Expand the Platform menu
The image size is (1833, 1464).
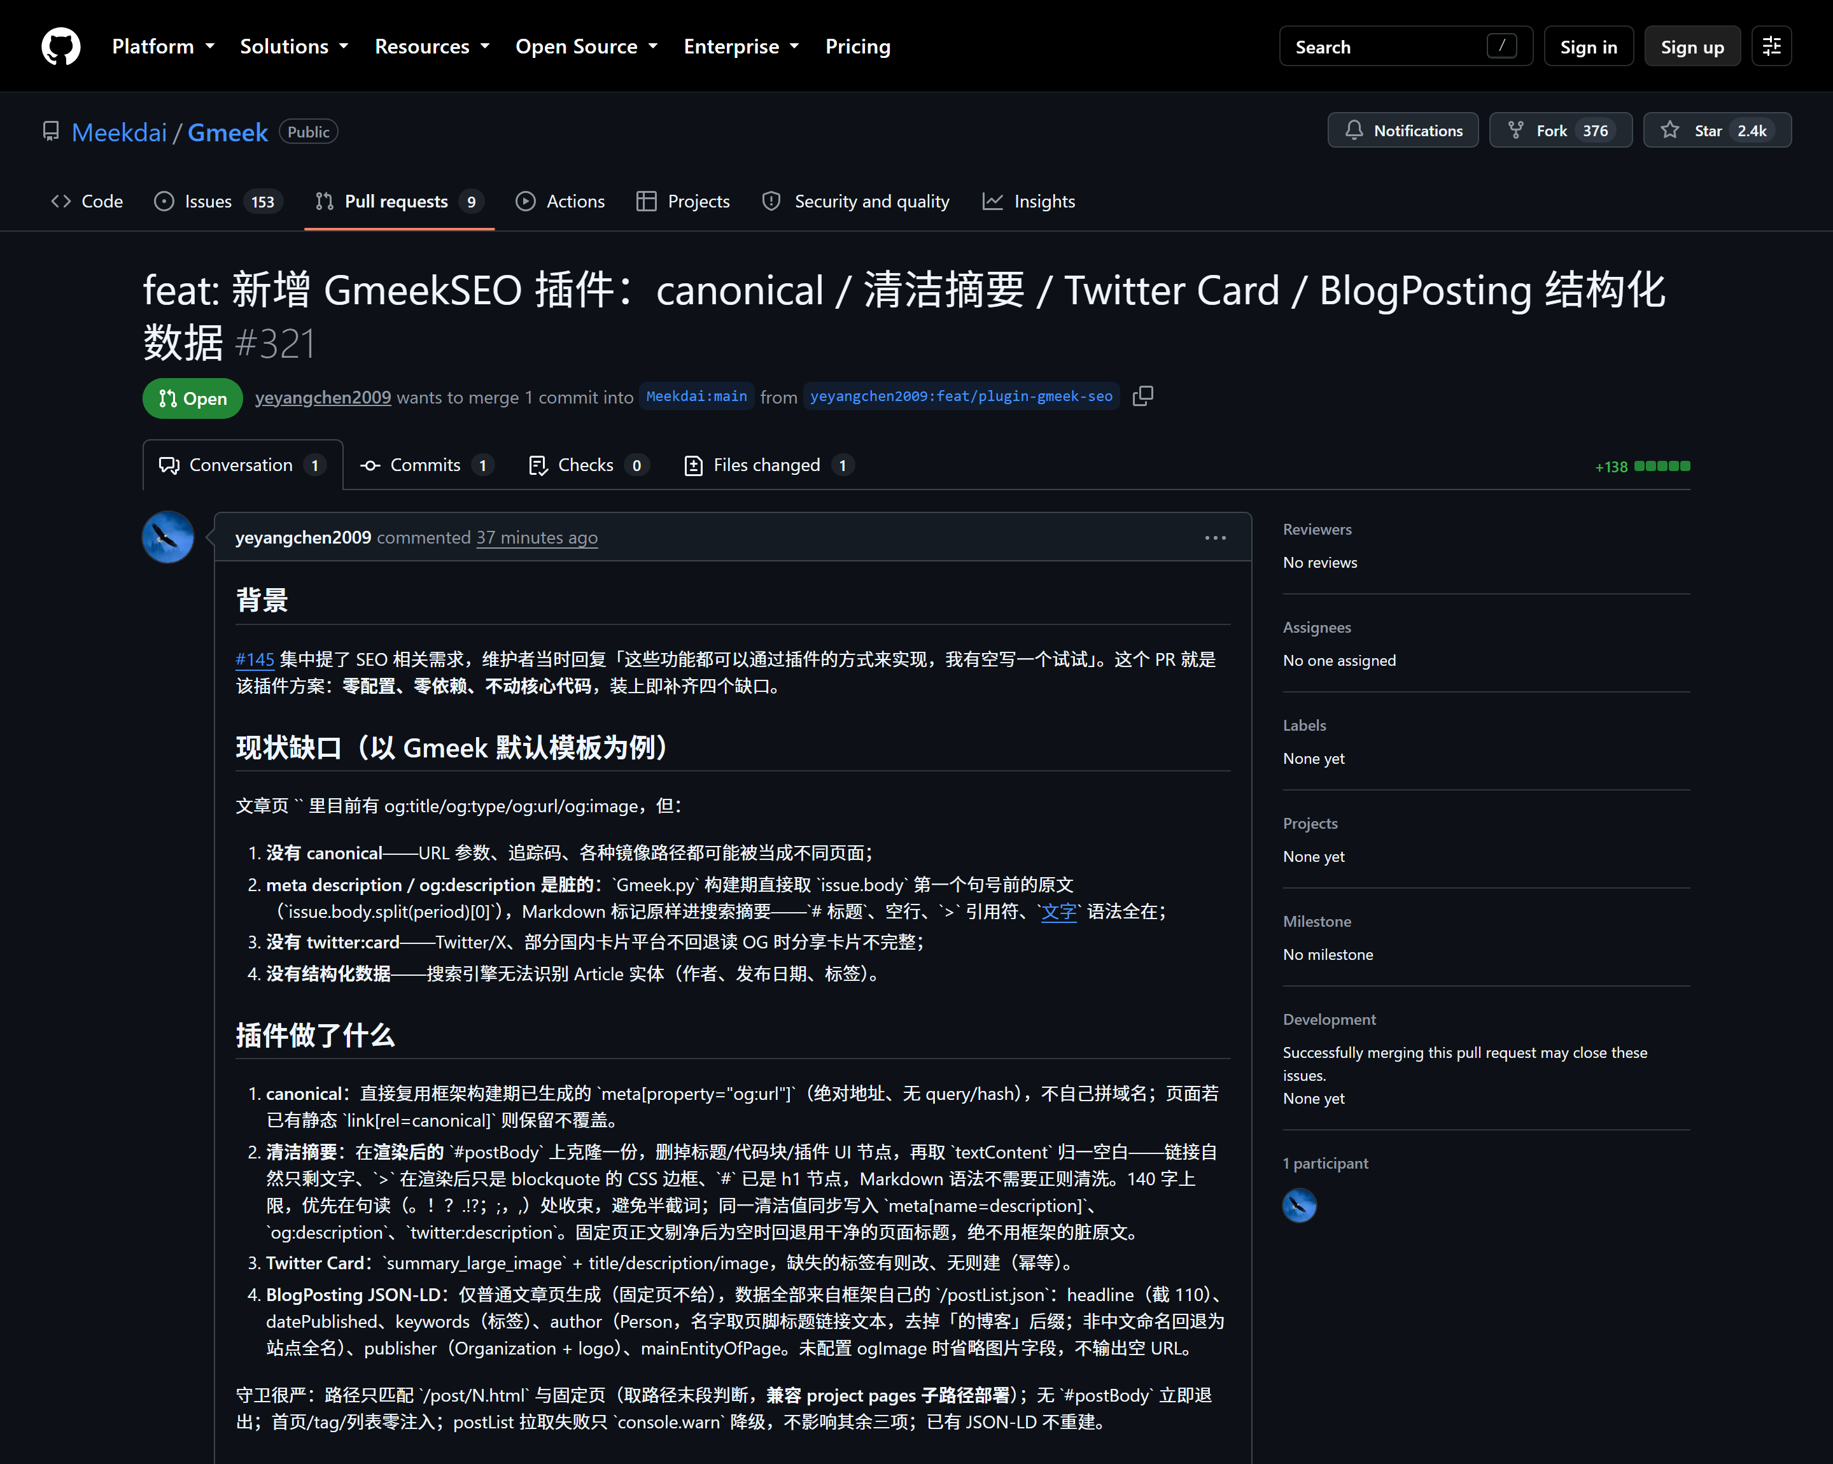click(163, 46)
